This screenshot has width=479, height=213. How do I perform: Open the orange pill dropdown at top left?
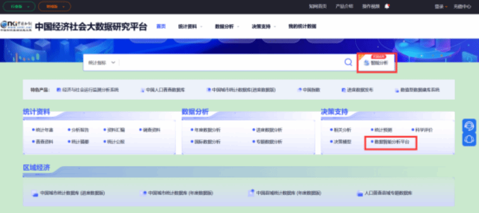coord(55,6)
